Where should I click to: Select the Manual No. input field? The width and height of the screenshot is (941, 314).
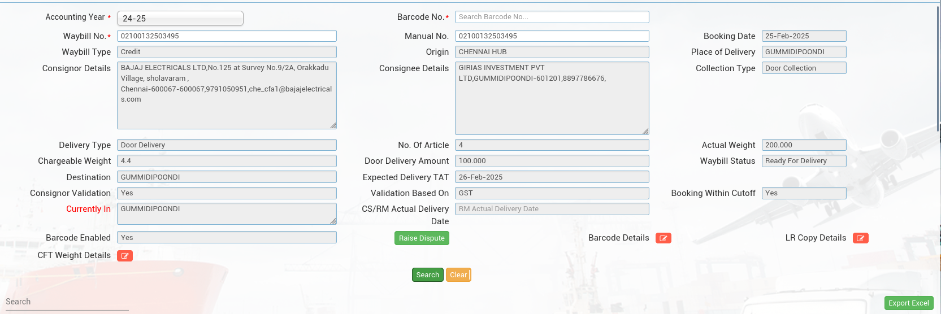tap(552, 36)
